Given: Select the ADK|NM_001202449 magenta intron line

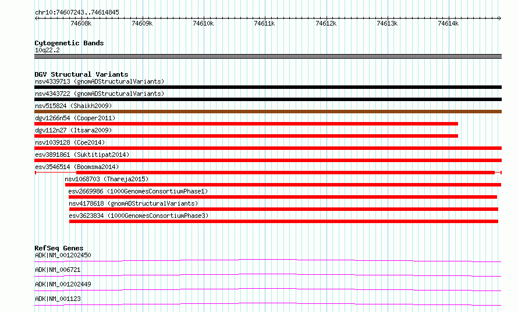Looking at the screenshot, I should click(268, 289).
